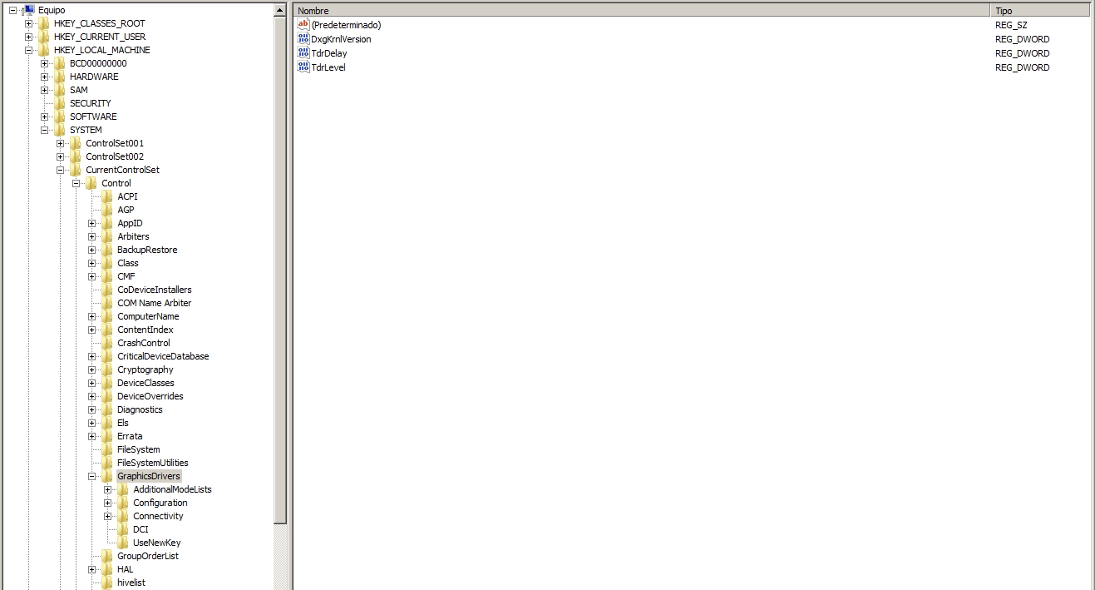This screenshot has height=590, width=1095.
Task: Click the (Predeterminado) string value icon
Action: (303, 24)
